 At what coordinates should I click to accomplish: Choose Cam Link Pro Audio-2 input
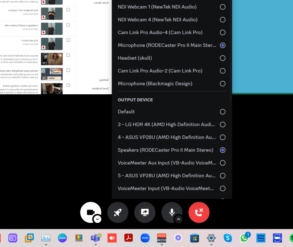(x=171, y=71)
